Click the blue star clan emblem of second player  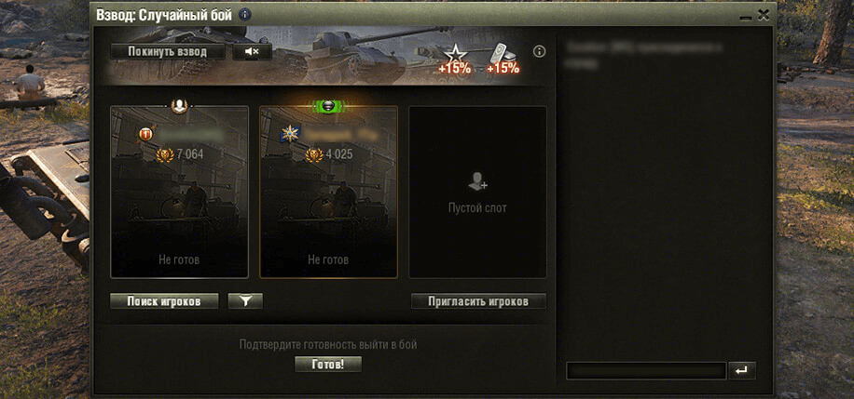pyautogui.click(x=290, y=134)
